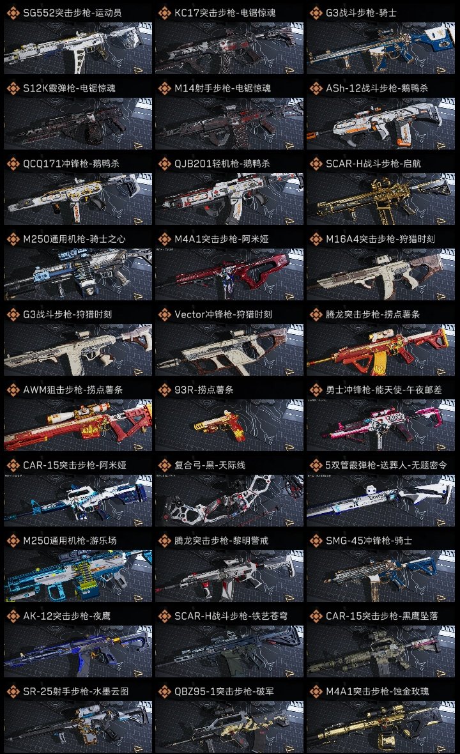
Task: Click the S12K霰弹枪-电锯惊魂 title text
Action: [69, 88]
